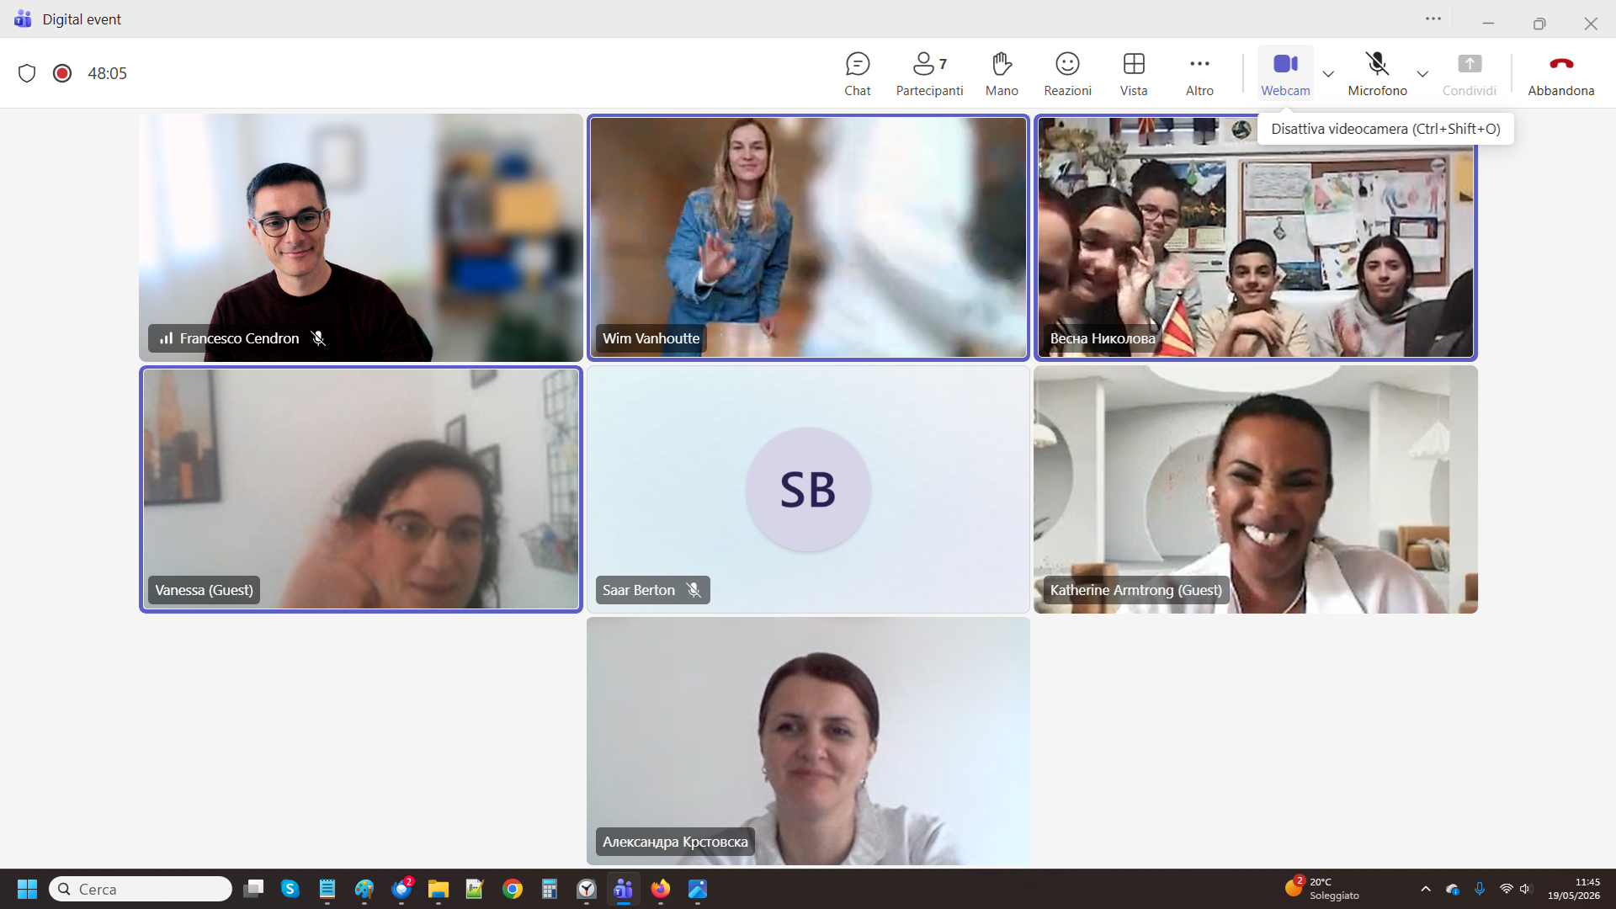Click the Condividi share button
The image size is (1616, 909).
1470,74
